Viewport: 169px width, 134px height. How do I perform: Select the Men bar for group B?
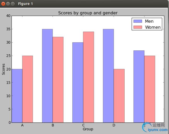tap(47, 76)
